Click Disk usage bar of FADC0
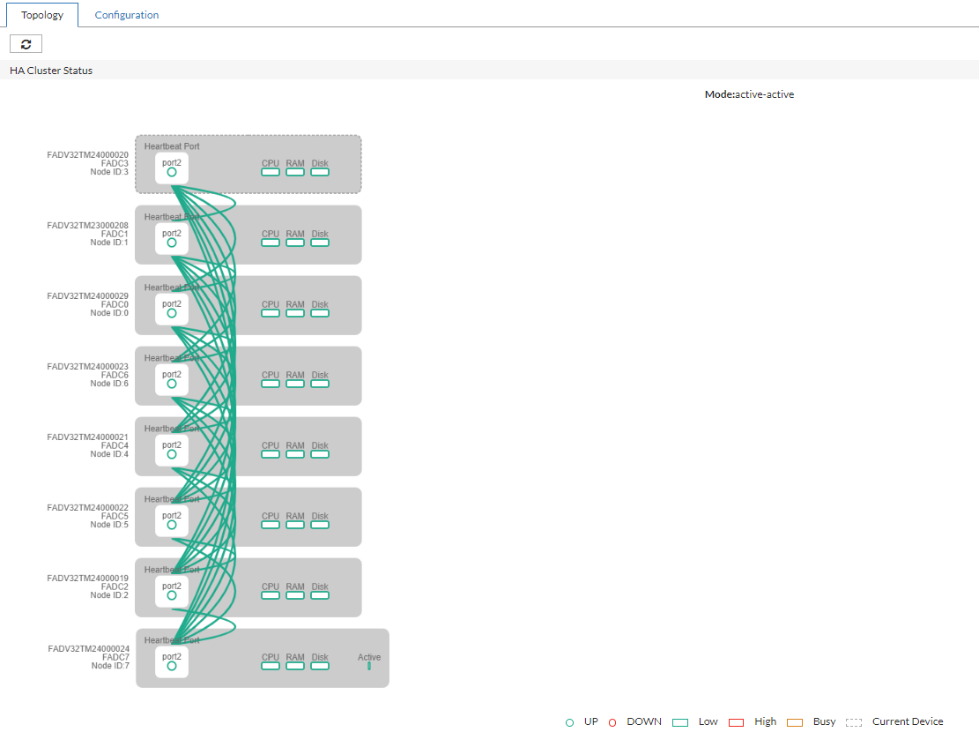The height and width of the screenshot is (747, 979). coord(320,314)
